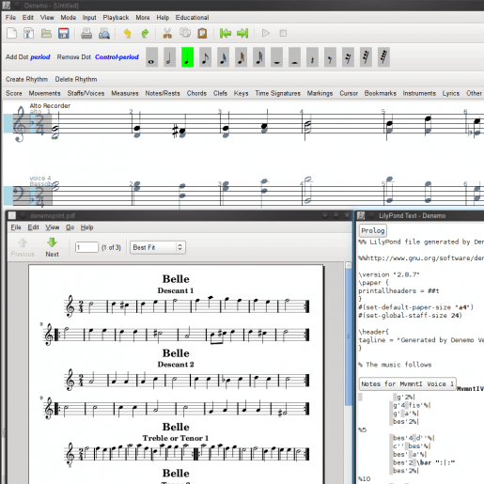
Task: Open the Notes/Rests menu
Action: point(163,93)
